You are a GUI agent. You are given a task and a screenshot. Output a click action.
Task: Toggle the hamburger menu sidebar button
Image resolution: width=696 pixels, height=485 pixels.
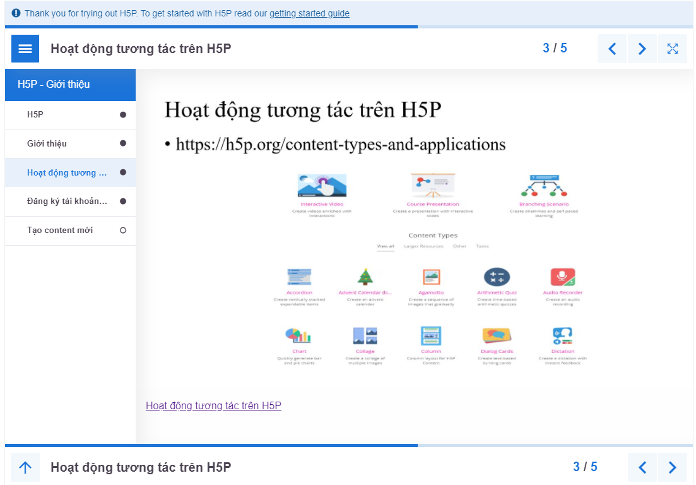click(25, 49)
